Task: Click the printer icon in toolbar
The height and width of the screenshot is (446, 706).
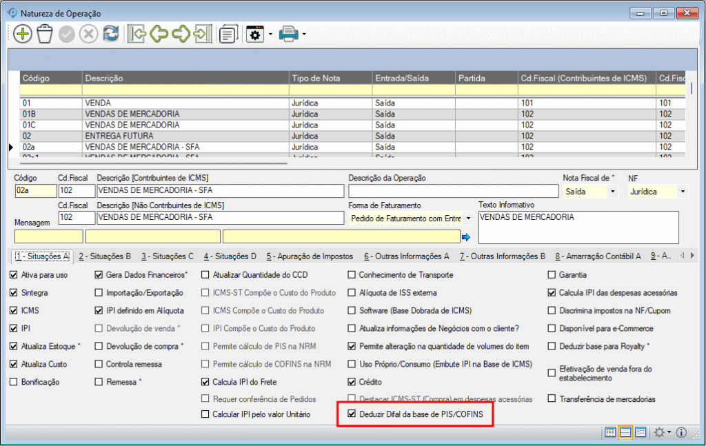Action: click(x=288, y=34)
